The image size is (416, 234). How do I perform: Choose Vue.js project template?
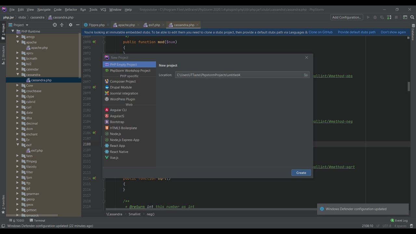tap(129, 158)
